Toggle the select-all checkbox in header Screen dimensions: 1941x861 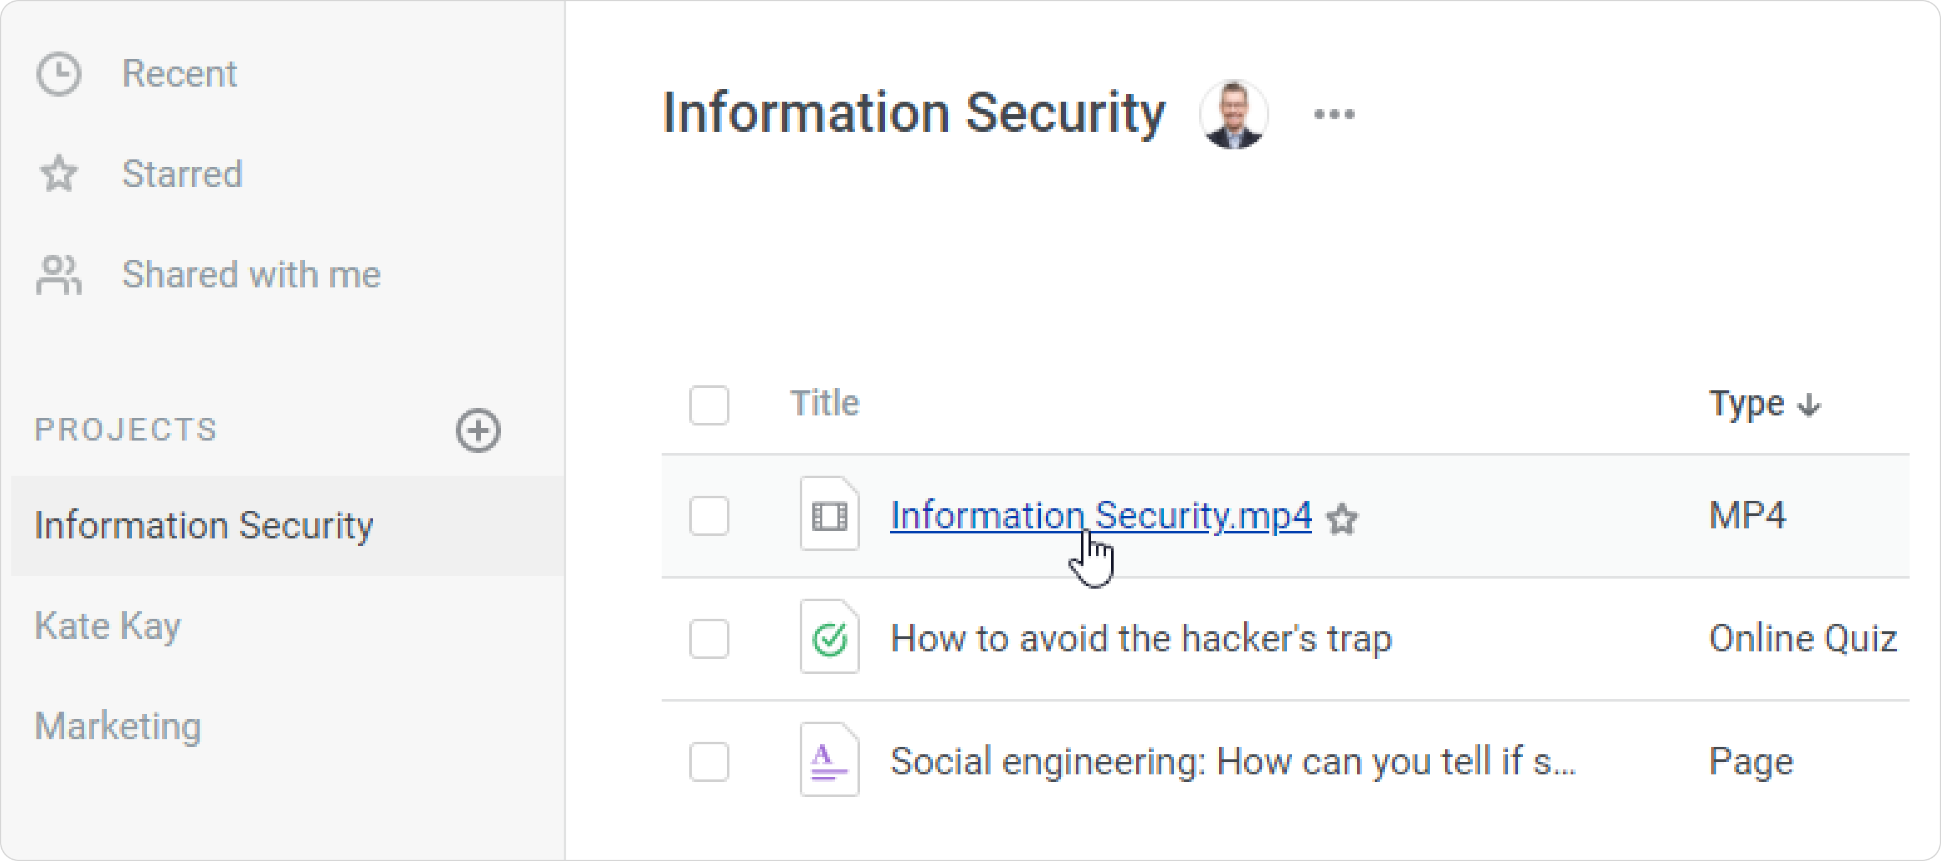pyautogui.click(x=708, y=405)
